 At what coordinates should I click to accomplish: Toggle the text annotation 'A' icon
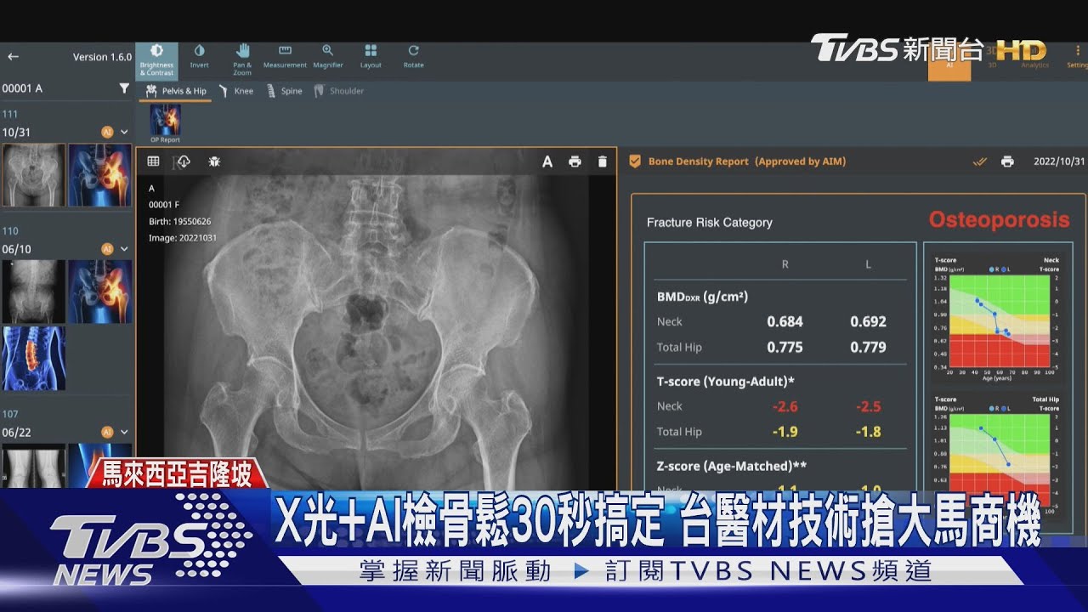[x=547, y=161]
